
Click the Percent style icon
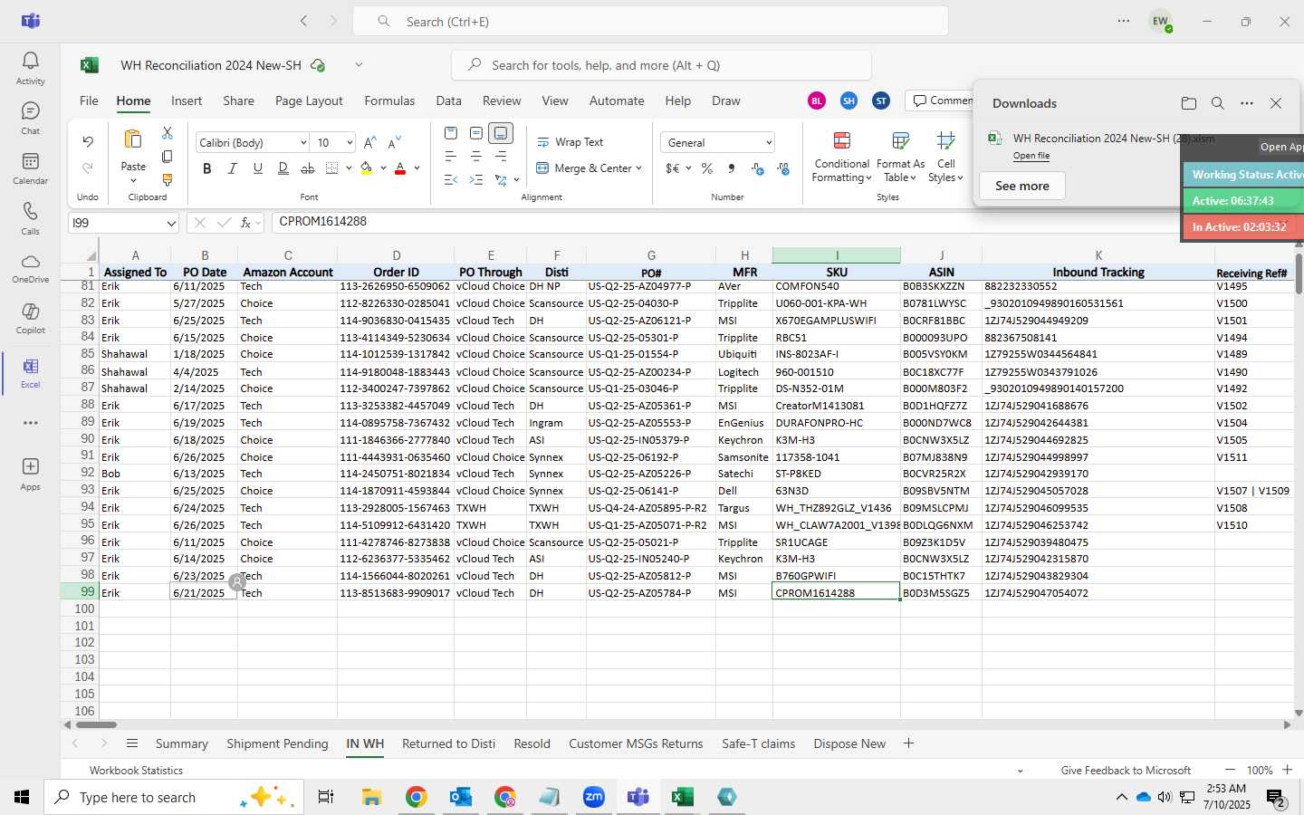707,168
